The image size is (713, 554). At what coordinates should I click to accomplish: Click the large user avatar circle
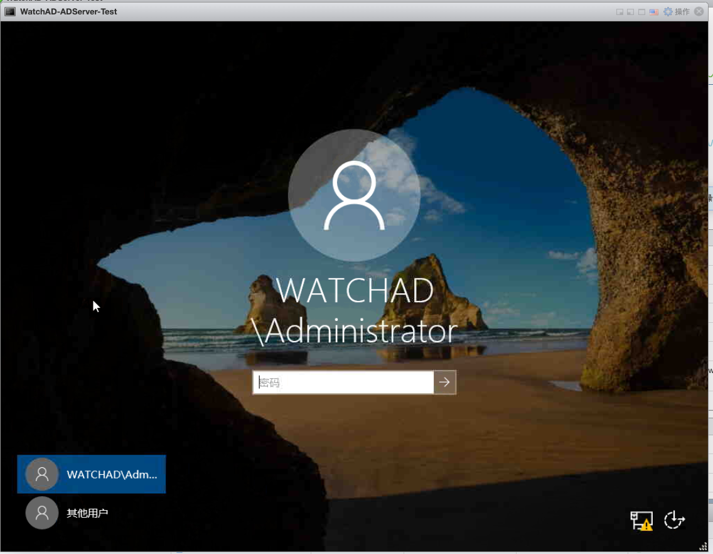pos(354,195)
